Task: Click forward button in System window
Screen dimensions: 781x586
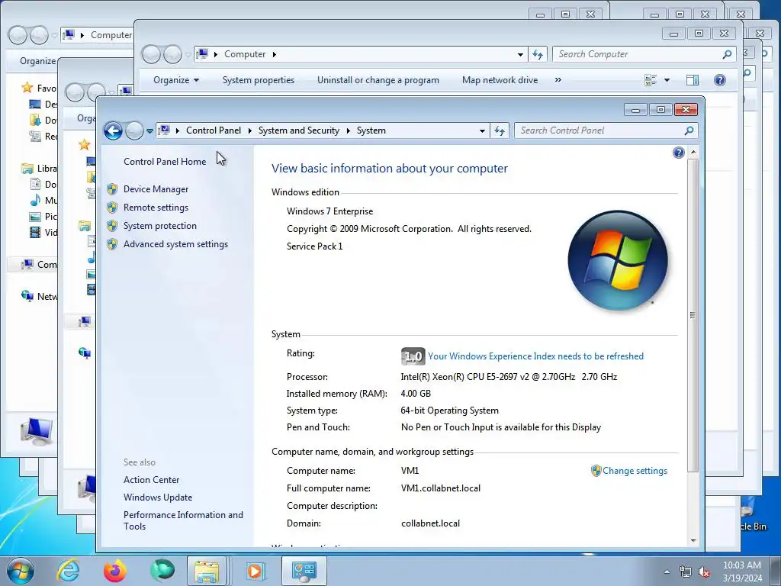Action: point(134,131)
